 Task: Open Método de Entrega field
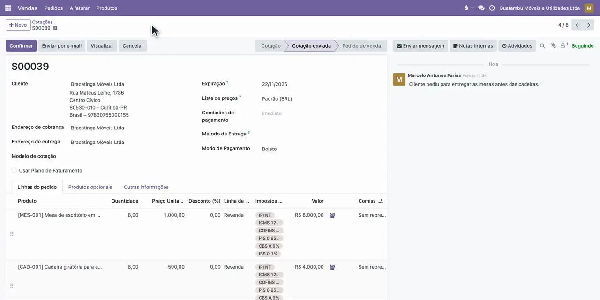tap(321, 134)
